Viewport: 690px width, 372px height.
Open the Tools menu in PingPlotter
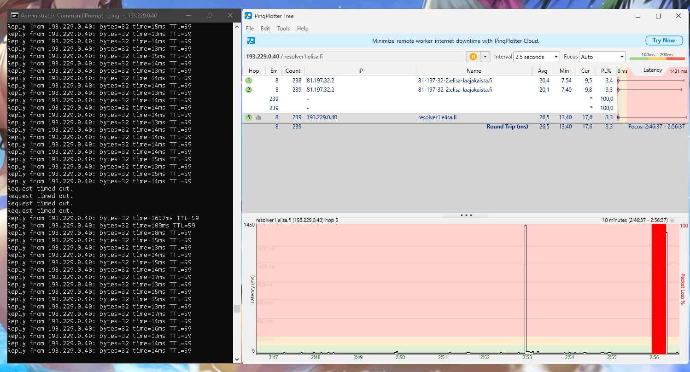[283, 29]
